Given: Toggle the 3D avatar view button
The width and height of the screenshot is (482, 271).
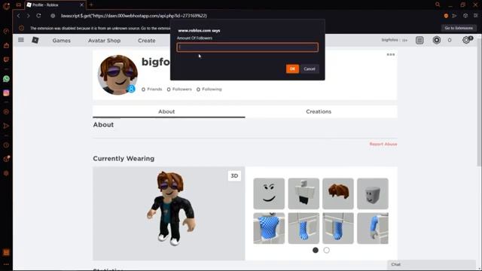Looking at the screenshot, I should [234, 175].
